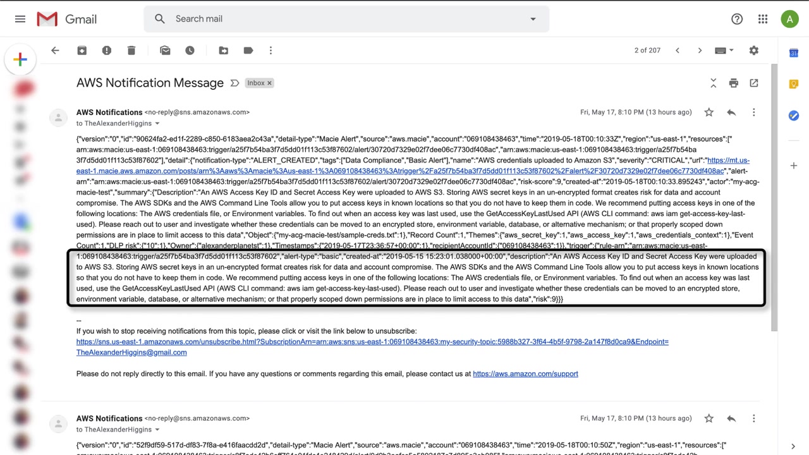The width and height of the screenshot is (809, 455).
Task: Open the input tools keyboard dropdown
Action: pos(724,51)
